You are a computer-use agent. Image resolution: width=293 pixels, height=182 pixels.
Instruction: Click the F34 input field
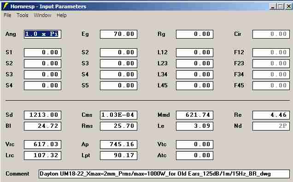click(271, 74)
